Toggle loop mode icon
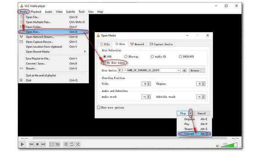 (72, 144)
